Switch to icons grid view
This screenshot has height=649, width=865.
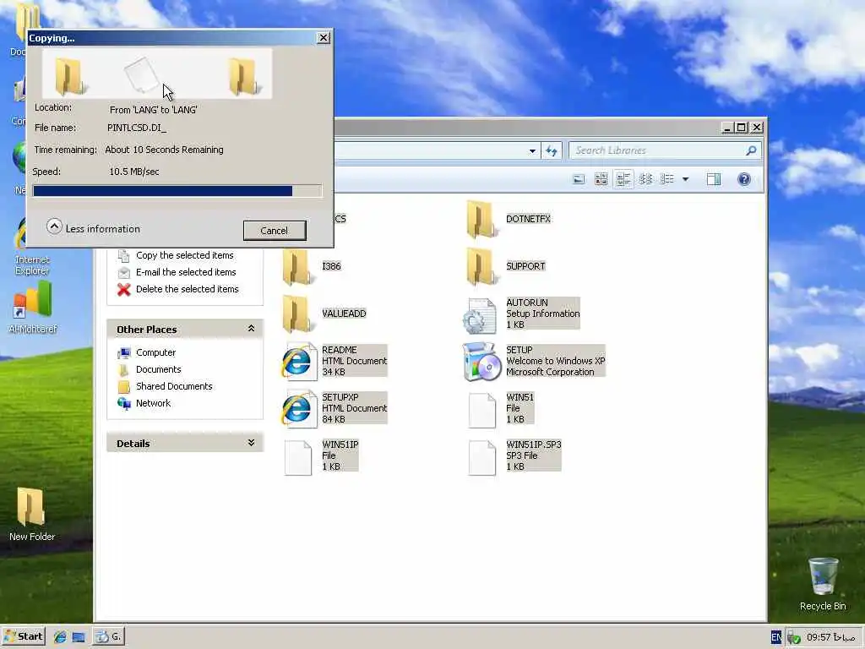tap(601, 179)
